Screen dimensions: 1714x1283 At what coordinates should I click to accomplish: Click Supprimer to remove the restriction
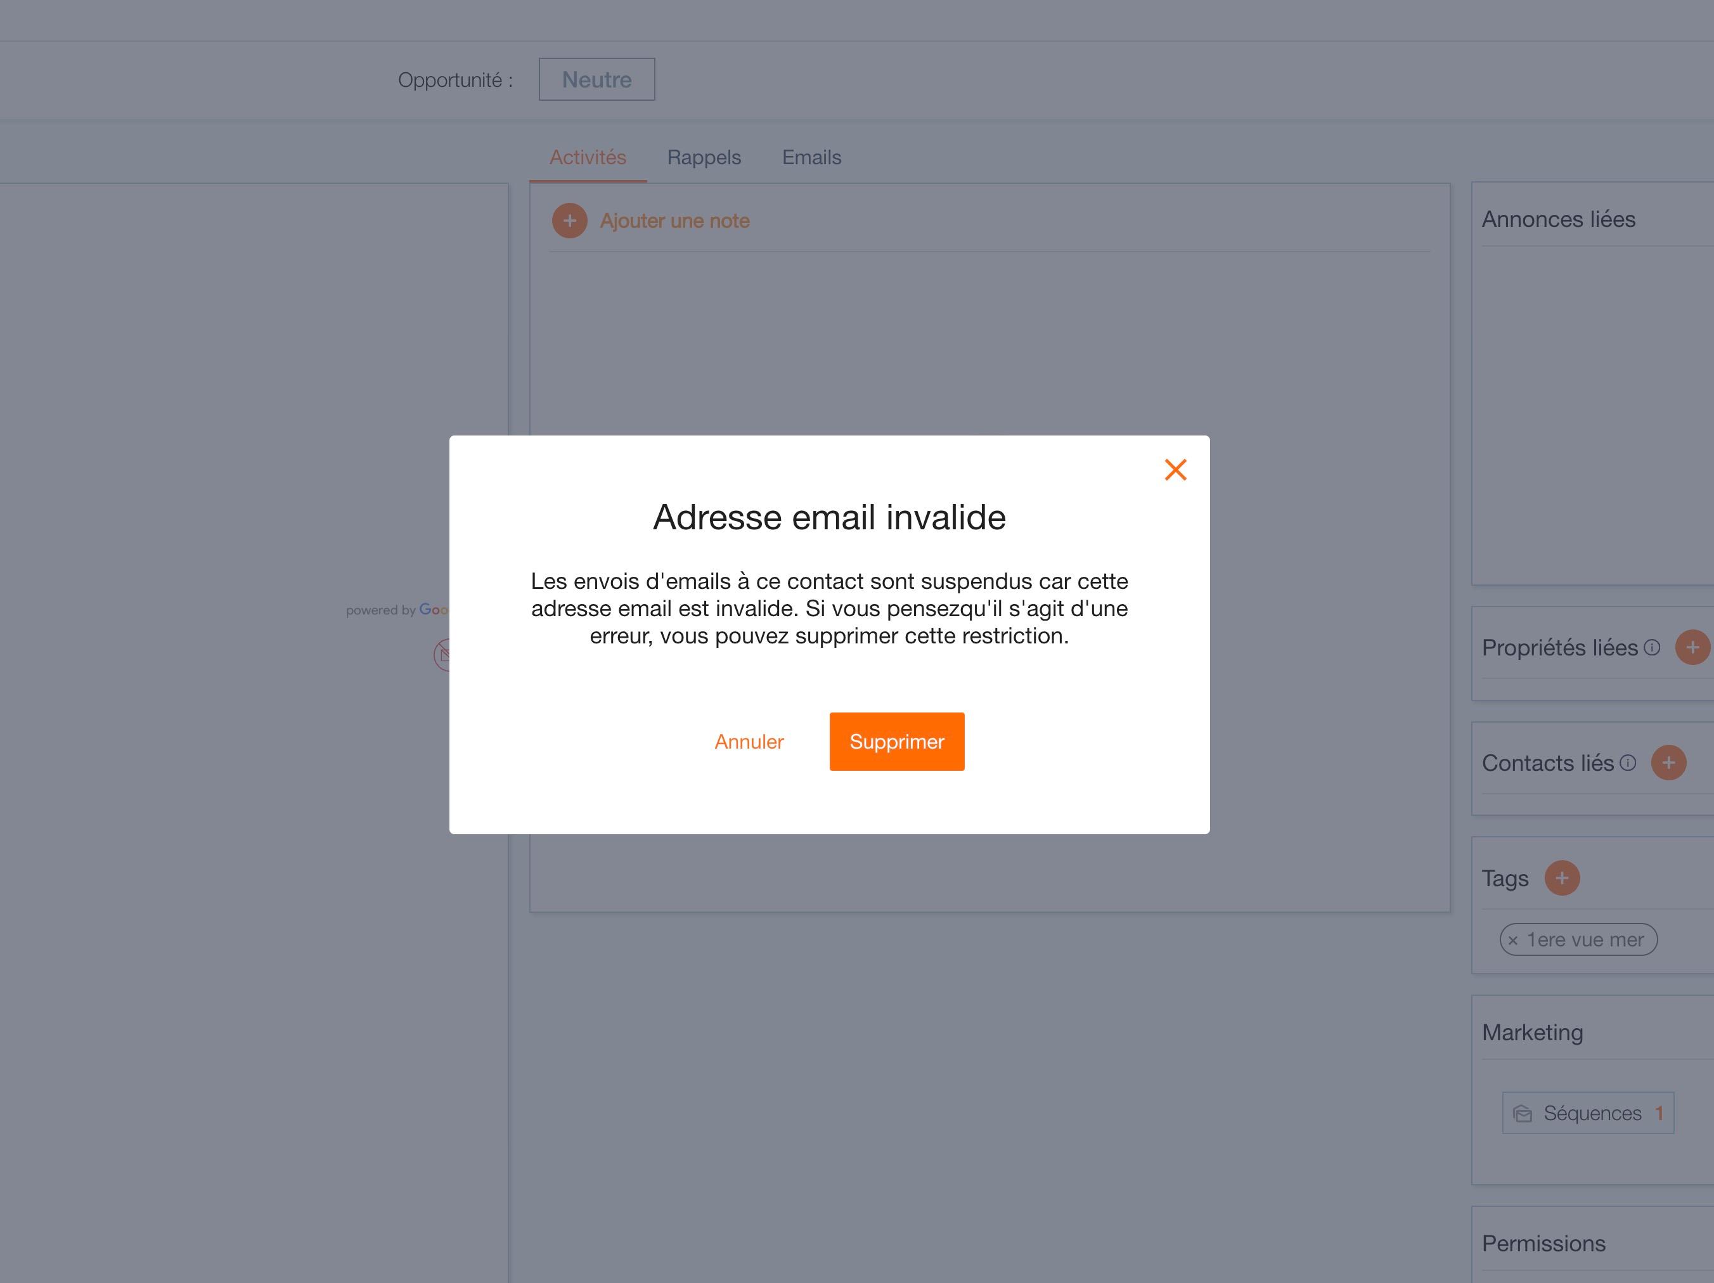pyautogui.click(x=896, y=742)
